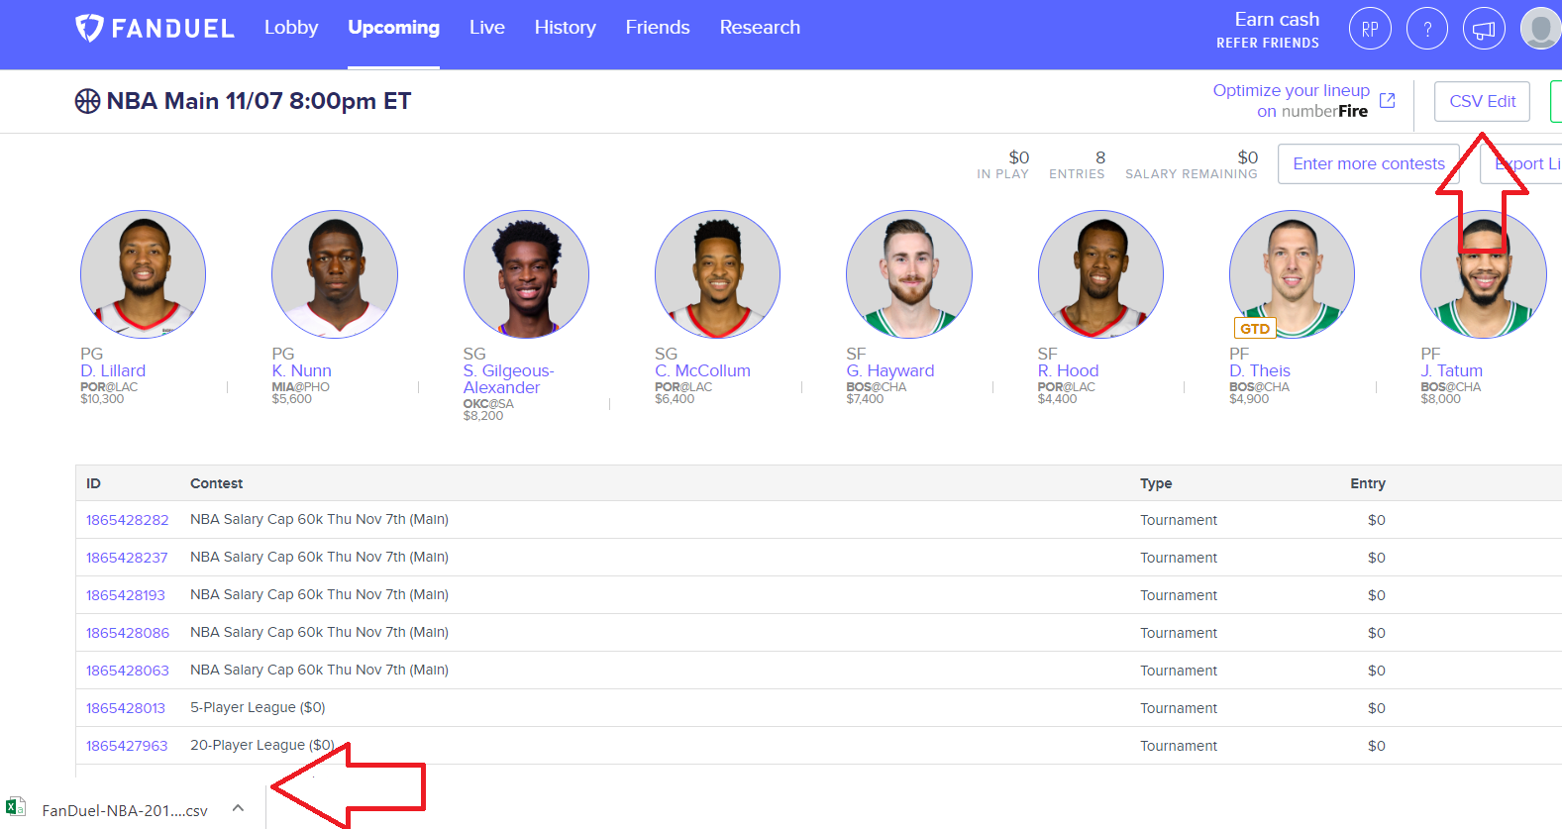Click Earn cash Refer Friends link

1268,30
